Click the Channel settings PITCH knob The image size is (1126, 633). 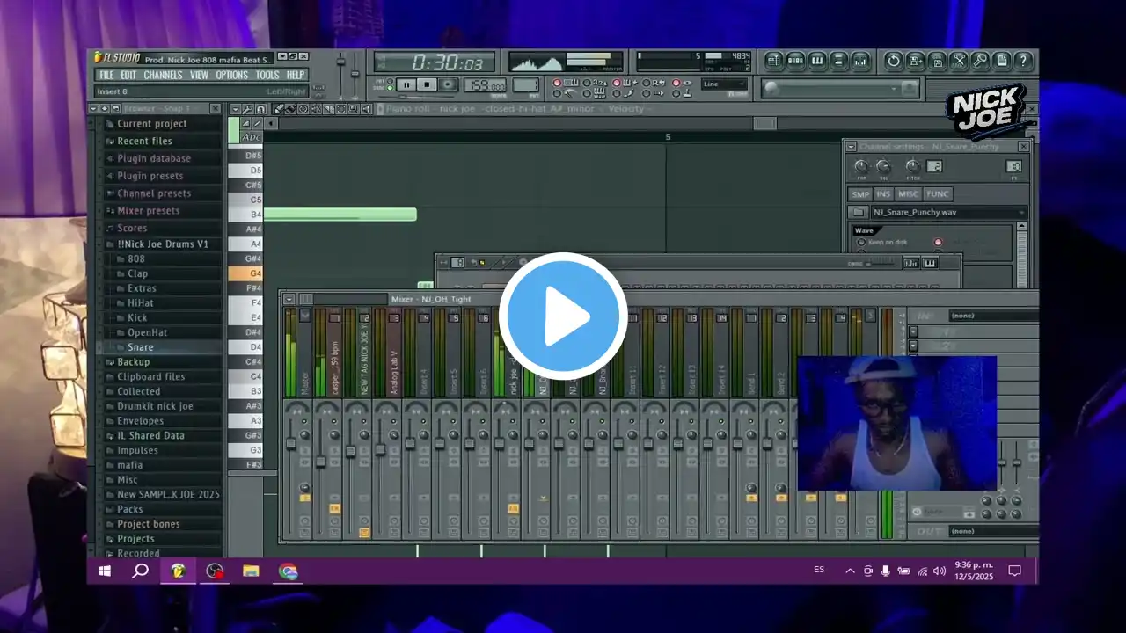click(x=913, y=166)
